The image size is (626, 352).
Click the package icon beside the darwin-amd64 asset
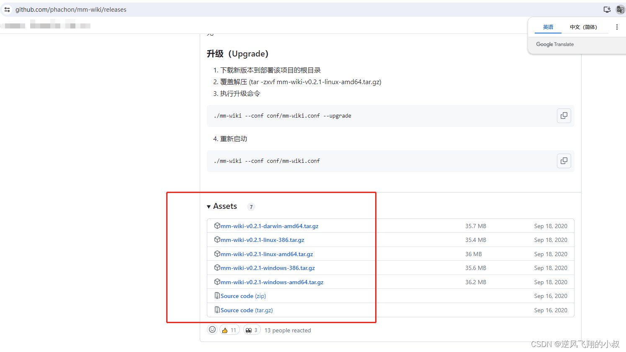pyautogui.click(x=217, y=226)
